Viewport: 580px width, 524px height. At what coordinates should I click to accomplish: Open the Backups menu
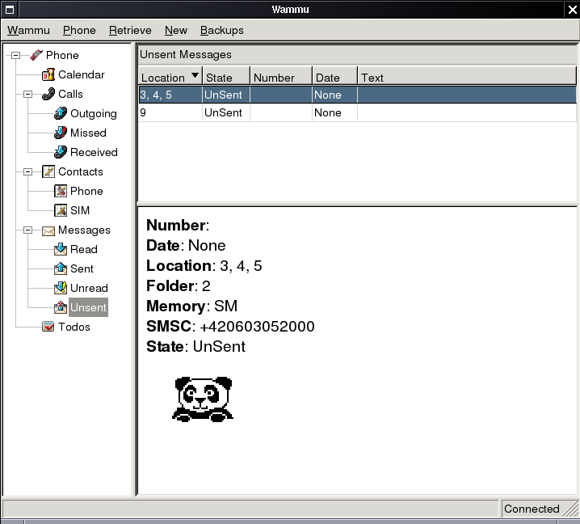[x=222, y=30]
